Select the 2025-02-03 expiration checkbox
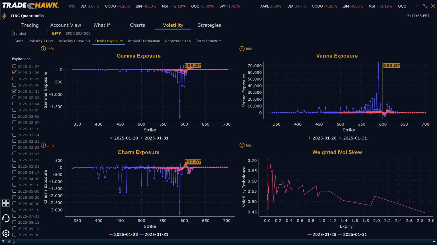Image resolution: width=437 pixels, height=245 pixels. (14, 97)
